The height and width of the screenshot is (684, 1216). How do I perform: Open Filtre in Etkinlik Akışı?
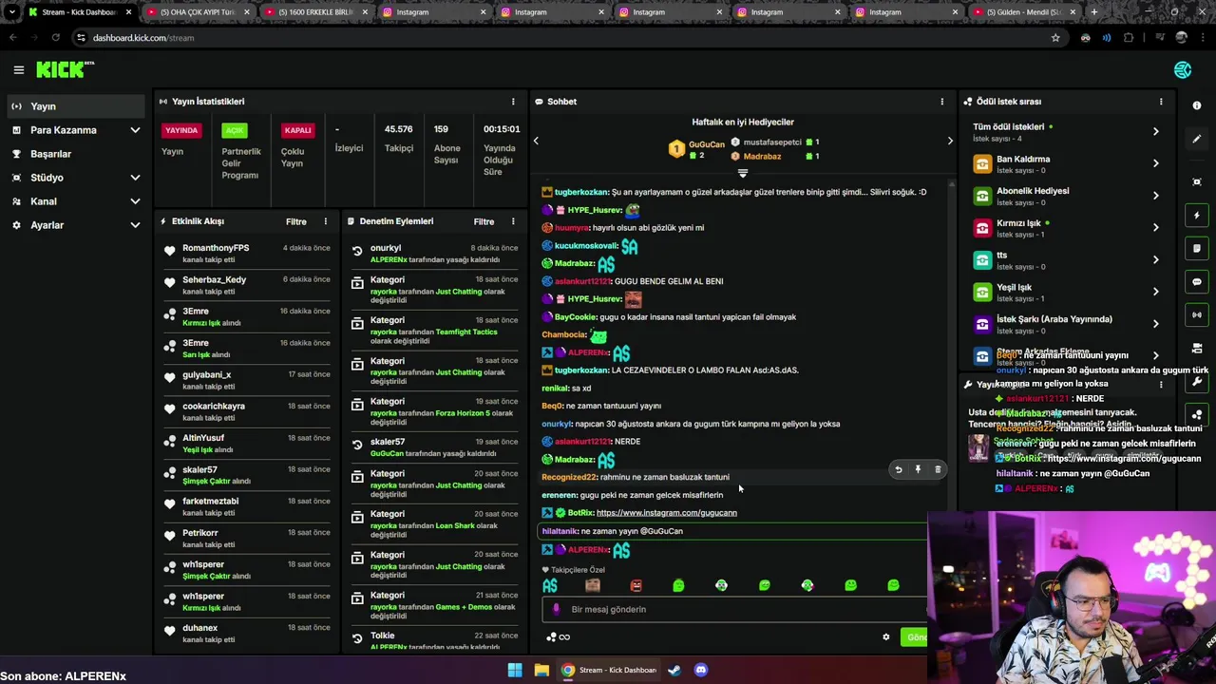pos(296,221)
